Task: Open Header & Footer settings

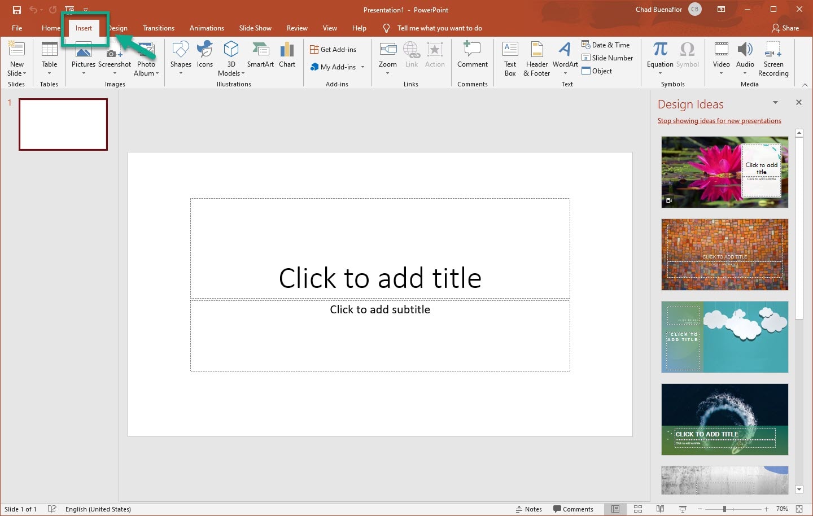Action: 536,59
